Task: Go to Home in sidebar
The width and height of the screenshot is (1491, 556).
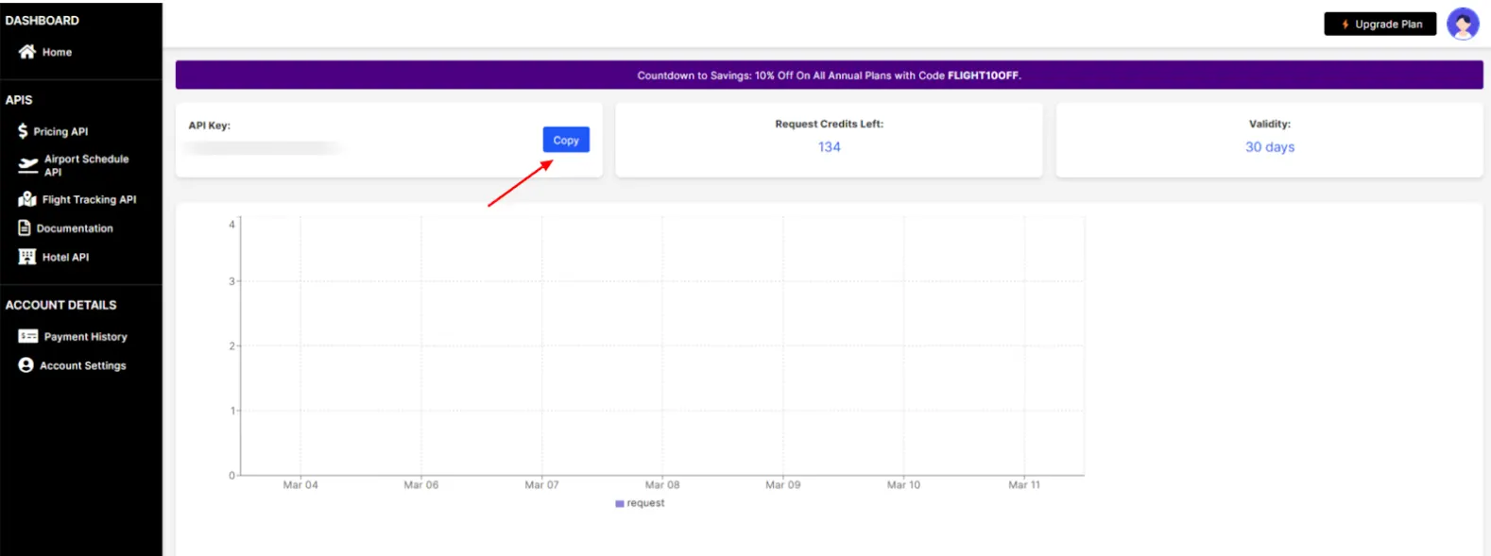Action: click(57, 52)
